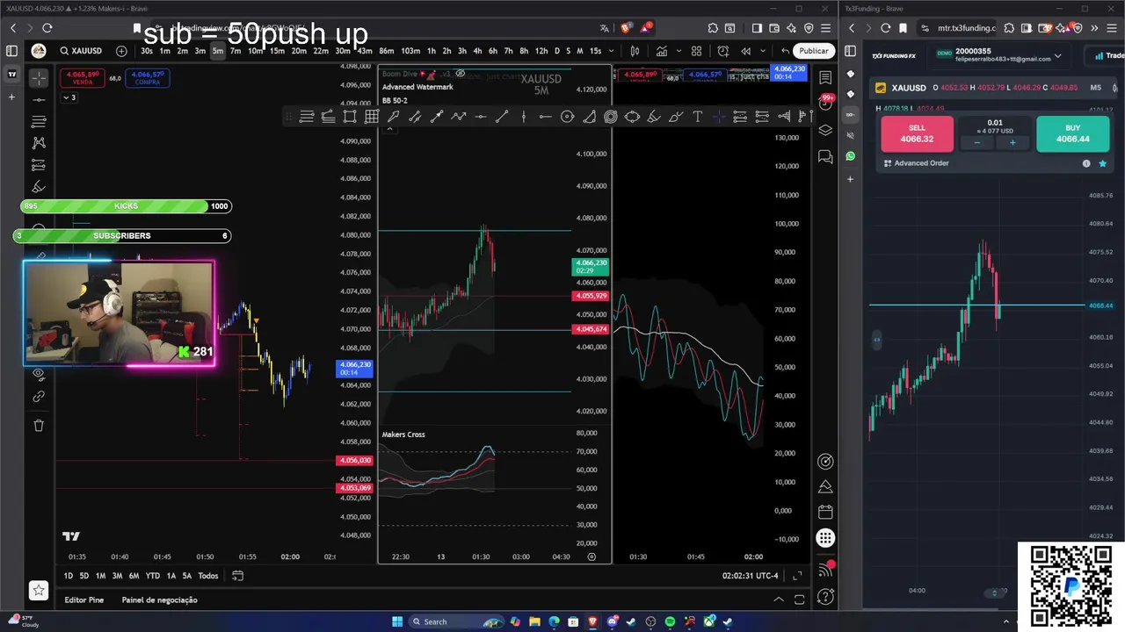Open the watchlist panel on right sidebar

[825, 78]
